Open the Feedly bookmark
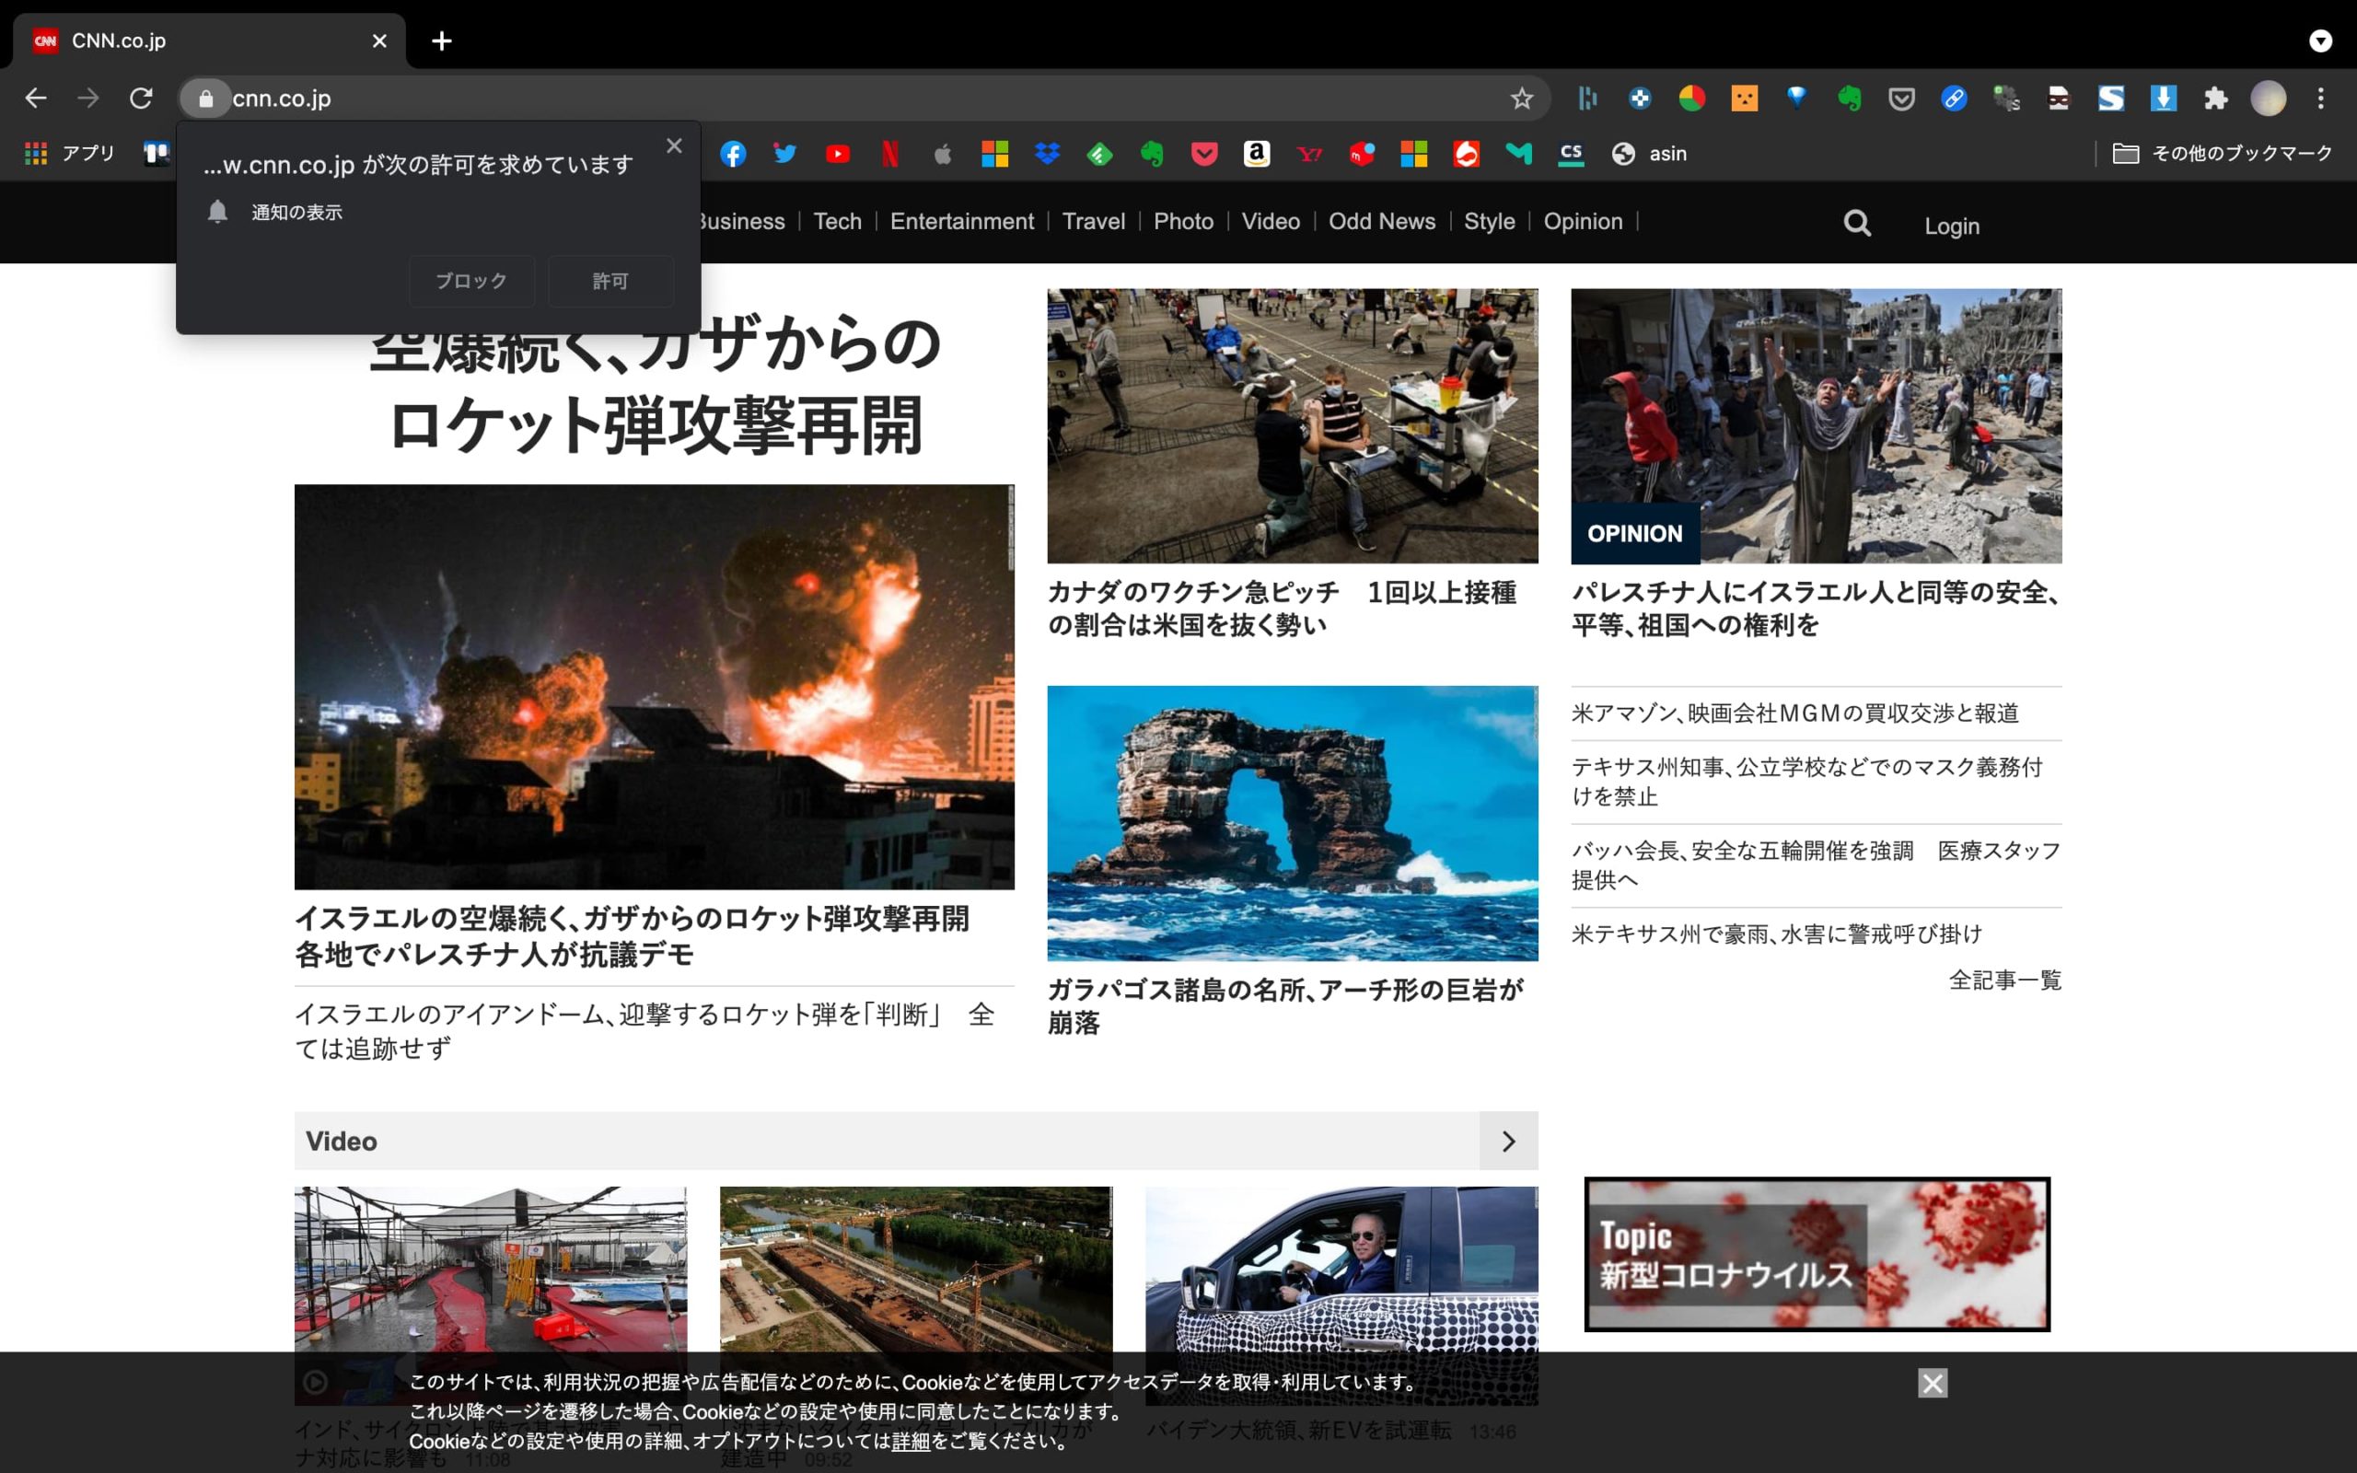Screen dimensions: 2357x1473 tap(1099, 154)
